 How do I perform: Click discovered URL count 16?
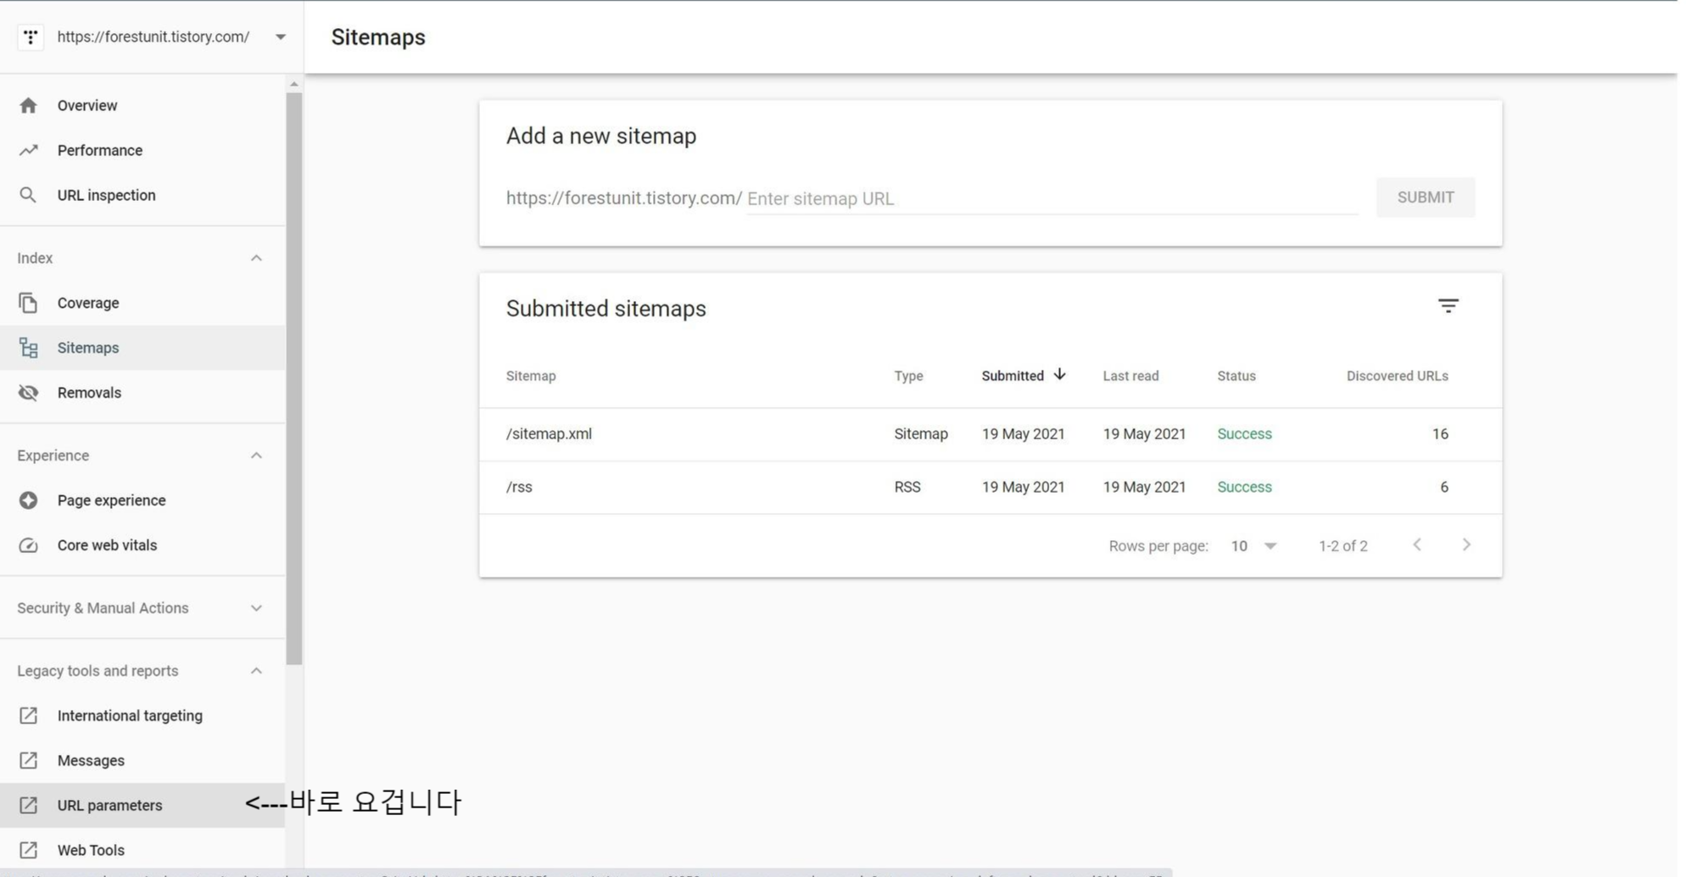[x=1440, y=434]
